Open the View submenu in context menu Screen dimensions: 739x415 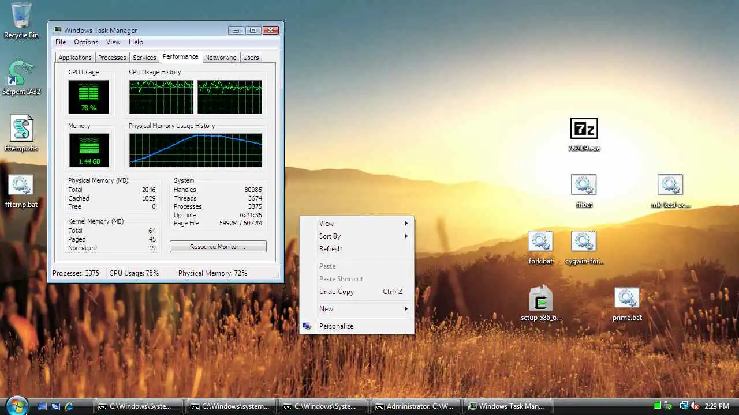click(357, 224)
